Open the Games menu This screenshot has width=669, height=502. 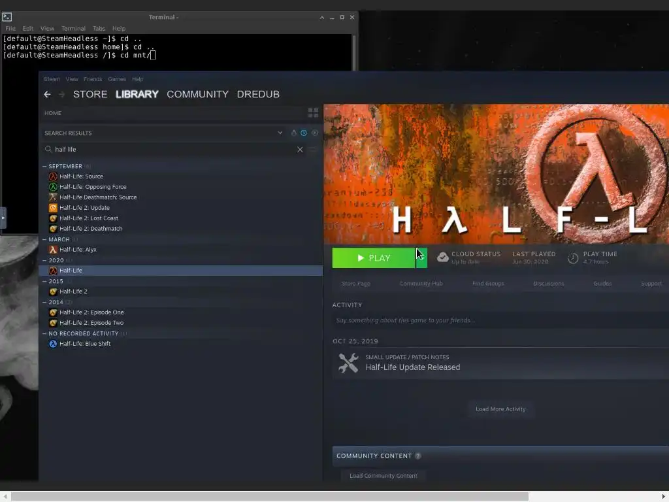[x=117, y=79]
